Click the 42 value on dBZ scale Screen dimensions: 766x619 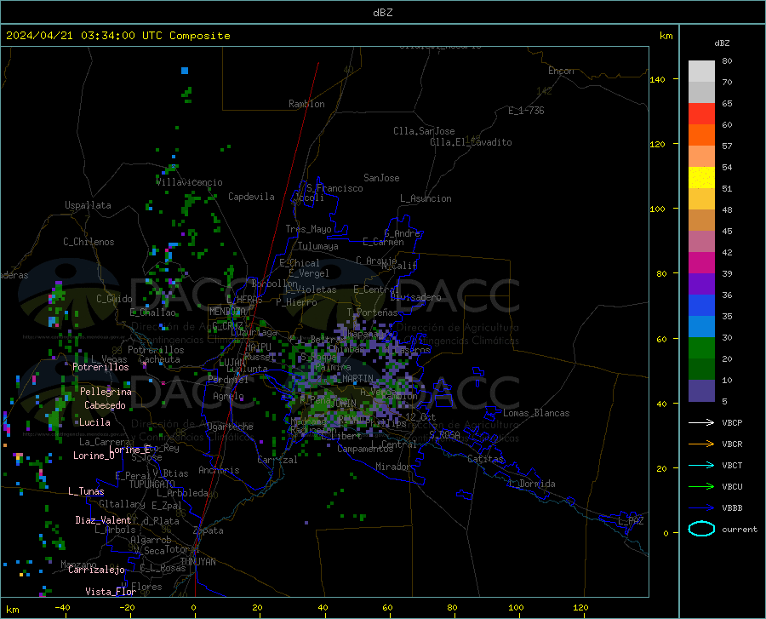pos(727,253)
